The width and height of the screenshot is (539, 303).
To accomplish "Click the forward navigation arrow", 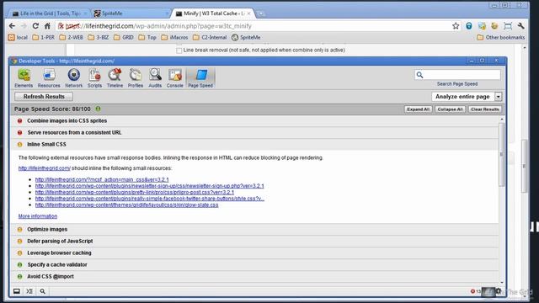I will click(24, 26).
